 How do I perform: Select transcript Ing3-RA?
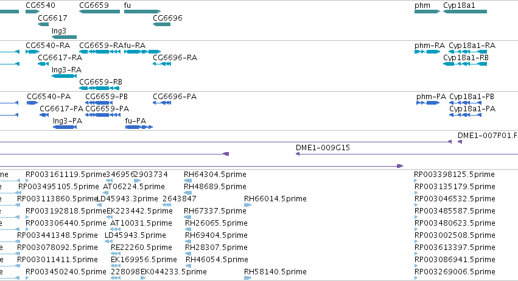pos(66,70)
